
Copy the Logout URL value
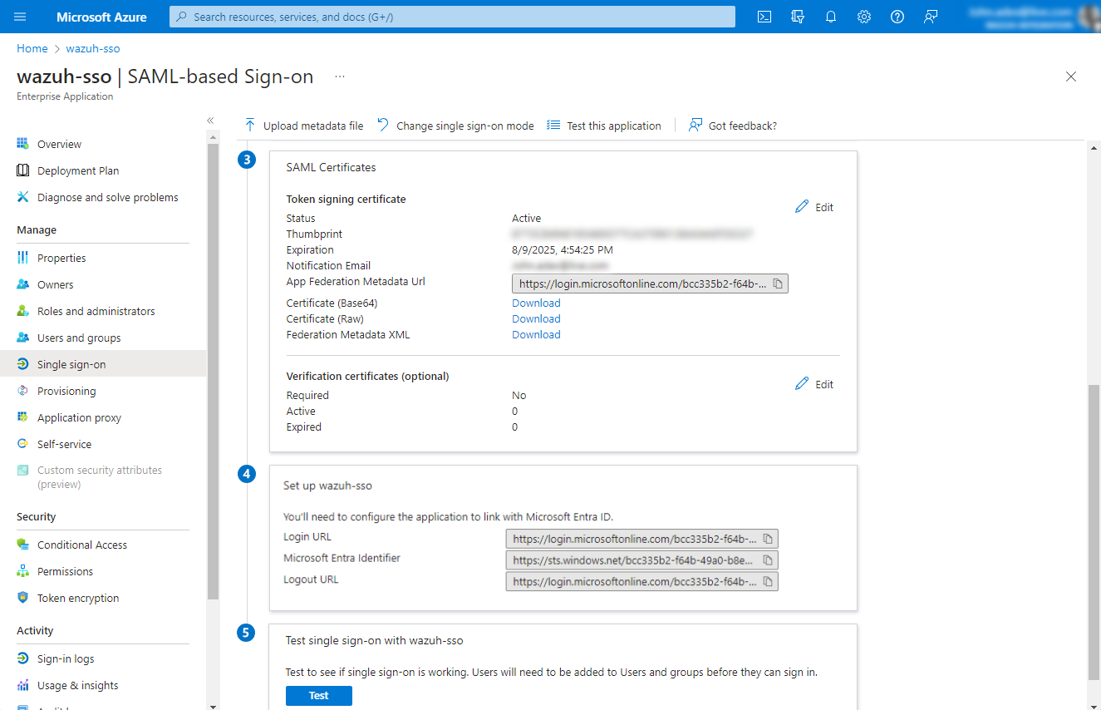(768, 581)
